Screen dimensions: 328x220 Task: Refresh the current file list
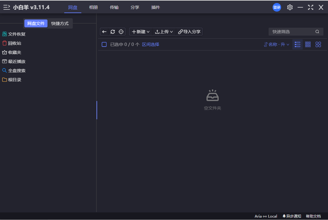tap(113, 32)
